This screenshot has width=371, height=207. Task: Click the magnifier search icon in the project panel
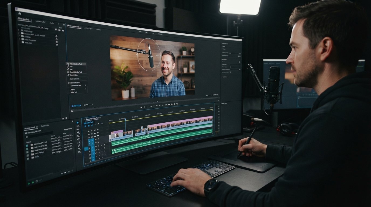[x=27, y=137]
